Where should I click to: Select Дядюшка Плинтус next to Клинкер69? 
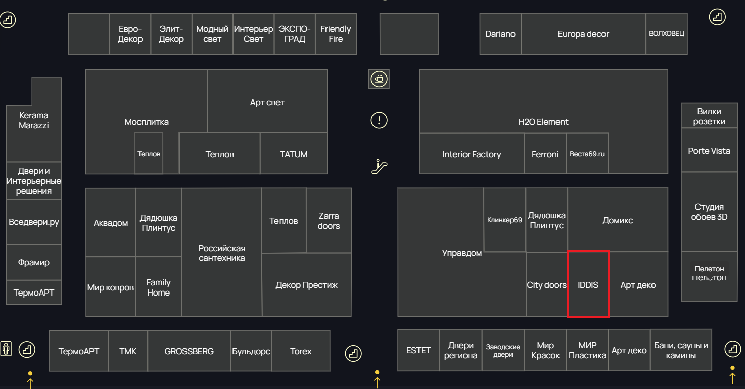pyautogui.click(x=546, y=220)
